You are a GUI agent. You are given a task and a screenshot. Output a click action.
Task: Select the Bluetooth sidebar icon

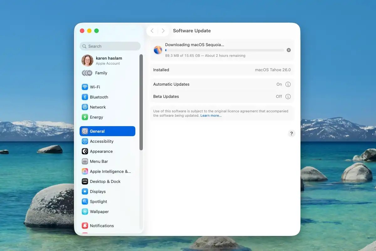(x=85, y=97)
